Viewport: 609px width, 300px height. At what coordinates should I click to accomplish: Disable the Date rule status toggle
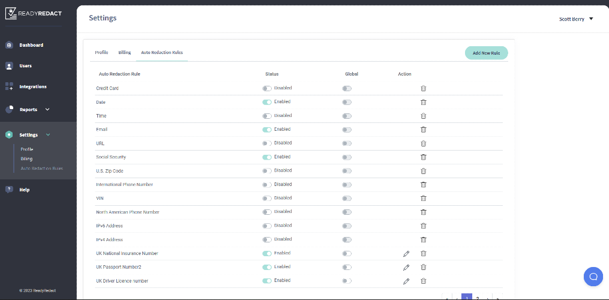(x=267, y=102)
